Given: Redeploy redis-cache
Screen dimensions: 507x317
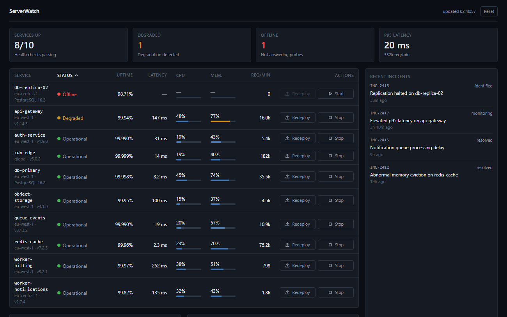Looking at the screenshot, I should (x=298, y=245).
